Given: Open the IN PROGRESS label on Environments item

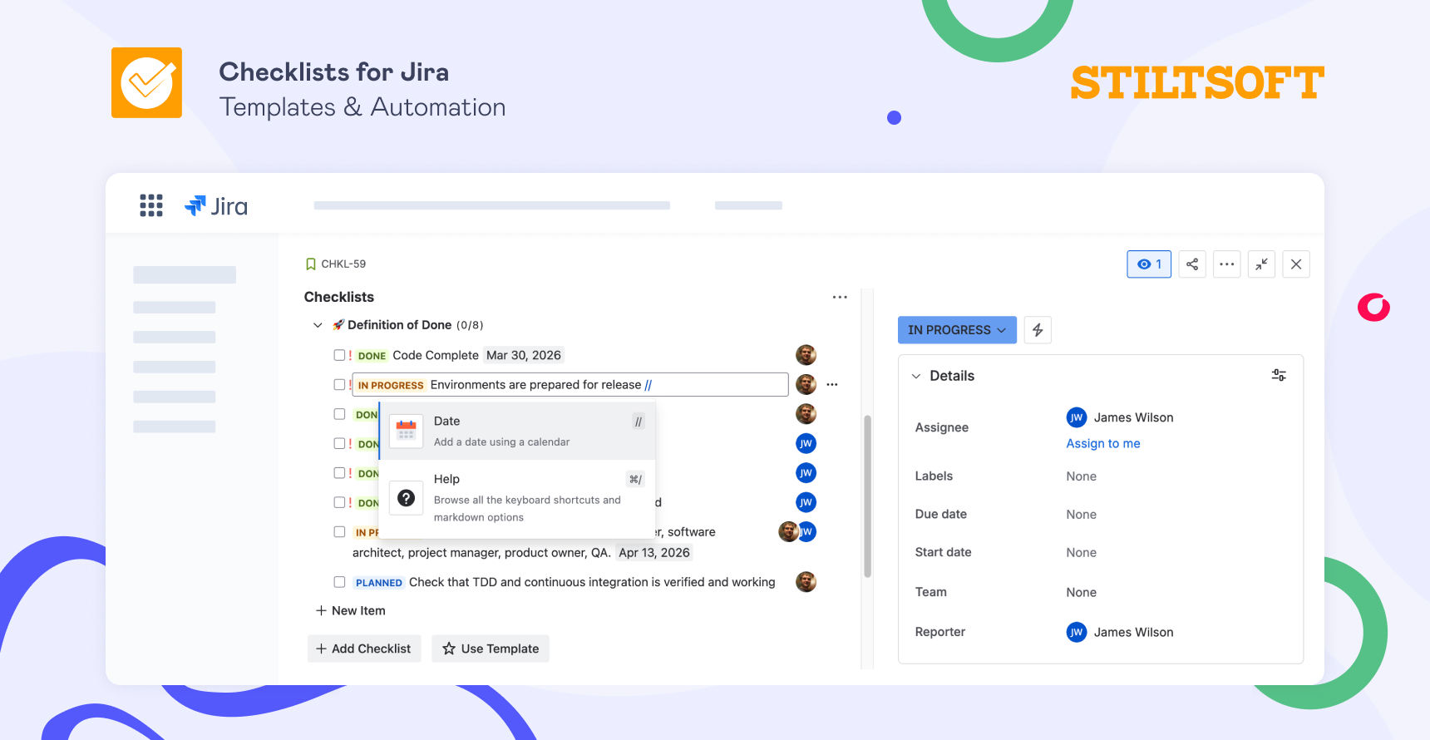Looking at the screenshot, I should click(391, 385).
